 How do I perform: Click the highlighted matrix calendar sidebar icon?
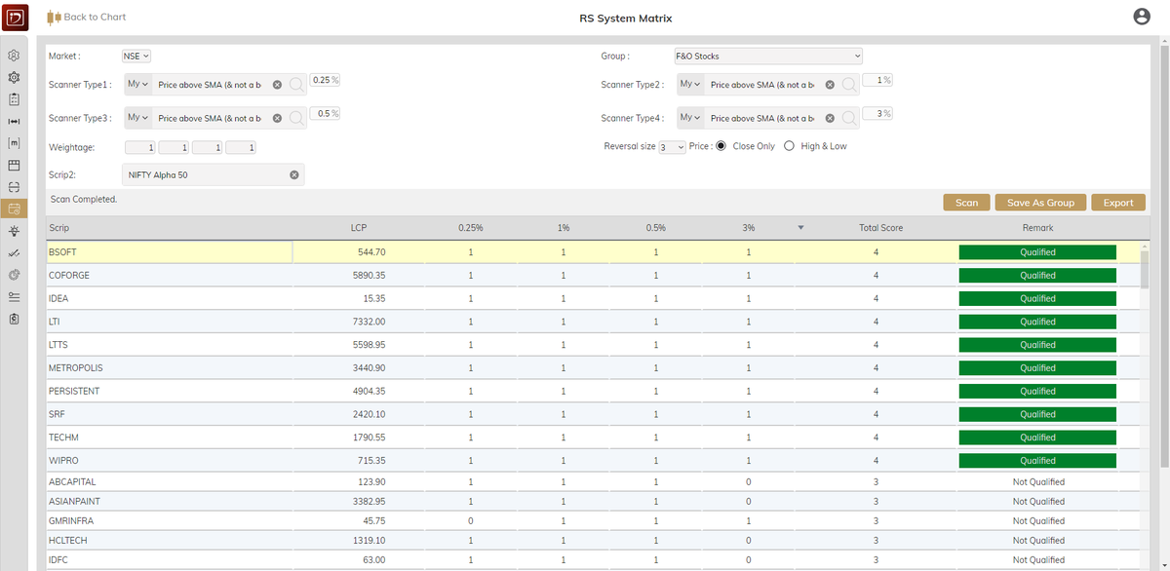coord(15,208)
